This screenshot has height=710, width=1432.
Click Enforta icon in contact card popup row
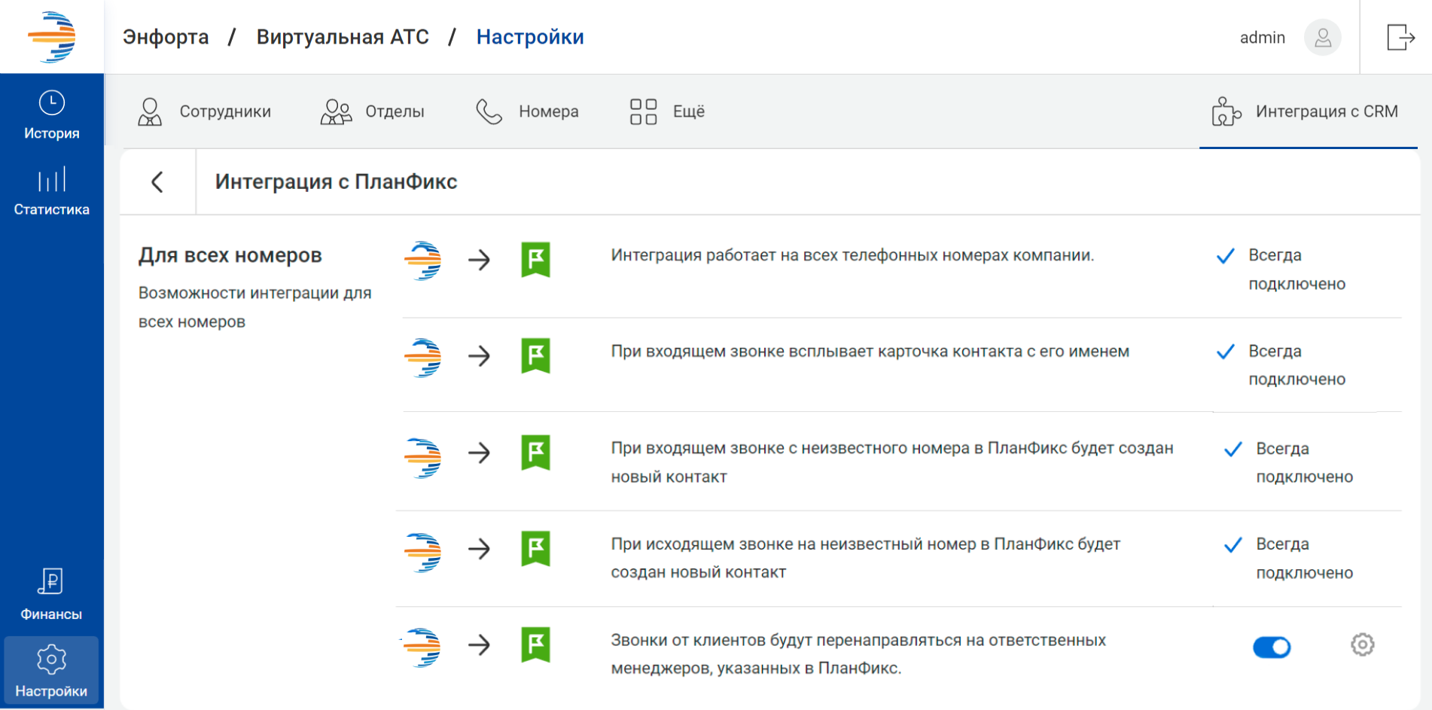(x=423, y=357)
